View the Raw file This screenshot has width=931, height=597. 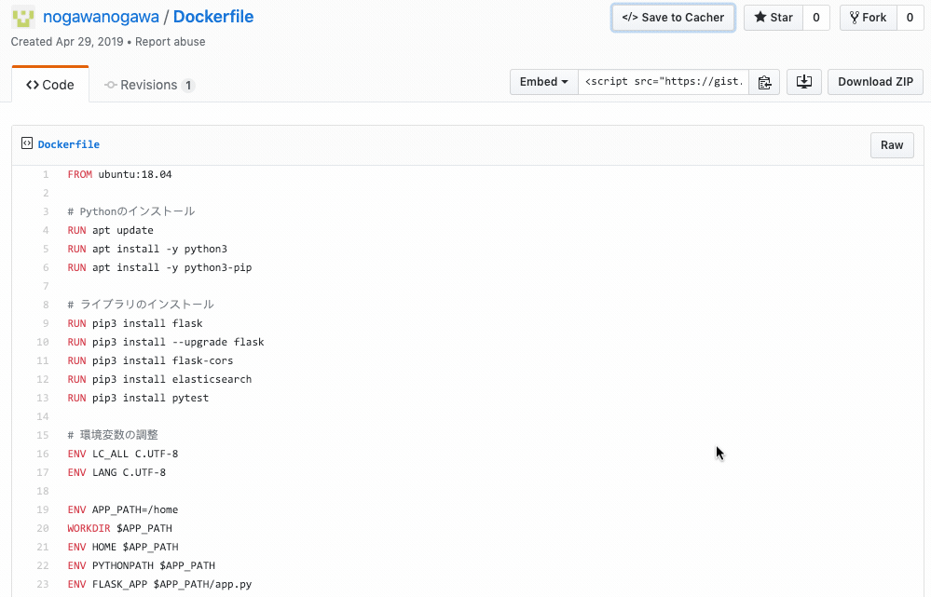892,145
